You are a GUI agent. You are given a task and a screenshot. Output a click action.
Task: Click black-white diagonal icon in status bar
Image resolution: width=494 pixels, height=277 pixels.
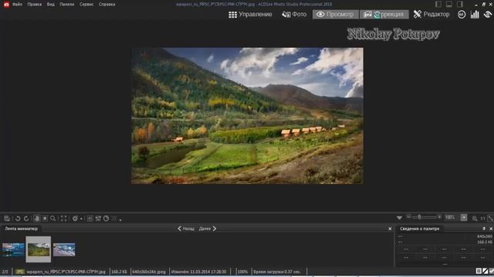(x=486, y=271)
